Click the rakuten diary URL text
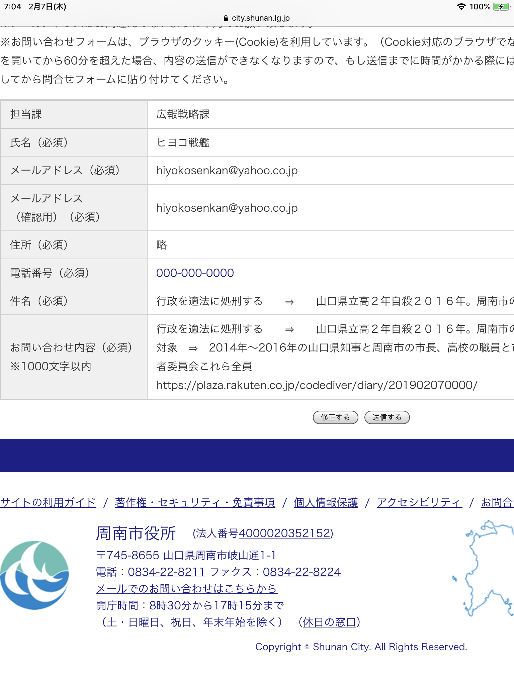 [x=317, y=385]
